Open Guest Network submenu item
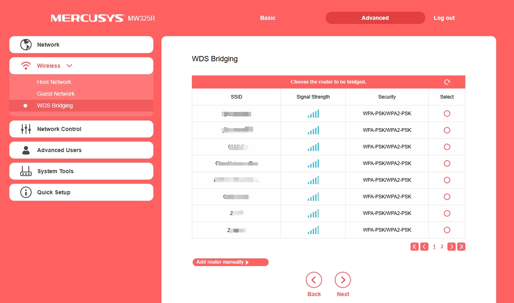This screenshot has height=303, width=514. (x=56, y=94)
